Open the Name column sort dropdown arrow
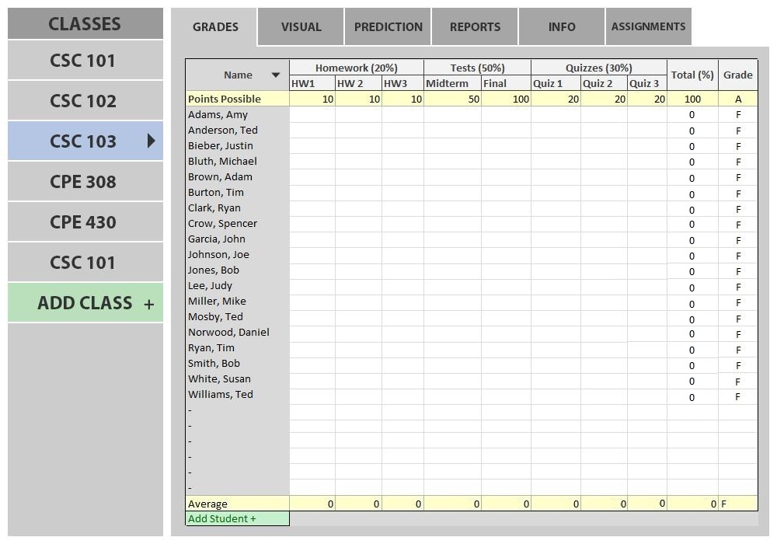 click(275, 75)
